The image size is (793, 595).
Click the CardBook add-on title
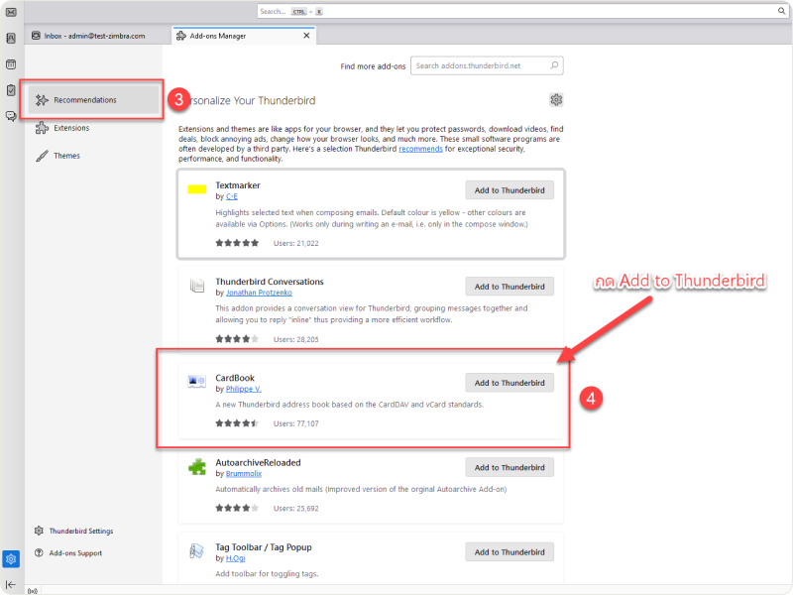[x=235, y=378]
